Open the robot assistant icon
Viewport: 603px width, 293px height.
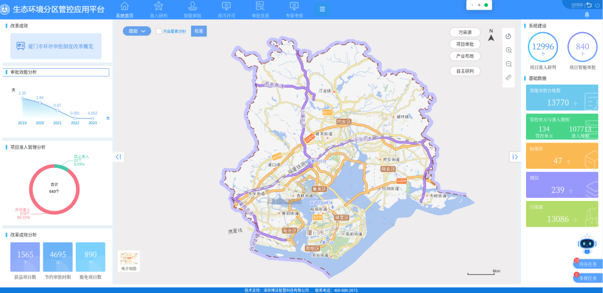(587, 244)
